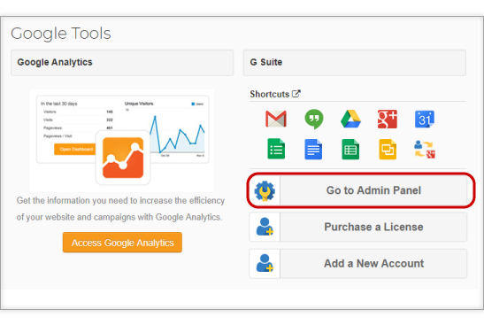The width and height of the screenshot is (484, 325).
Task: Open the Google Forms shortcut
Action: (276, 149)
